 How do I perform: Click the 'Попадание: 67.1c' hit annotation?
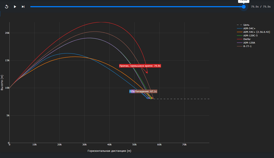(146, 91)
